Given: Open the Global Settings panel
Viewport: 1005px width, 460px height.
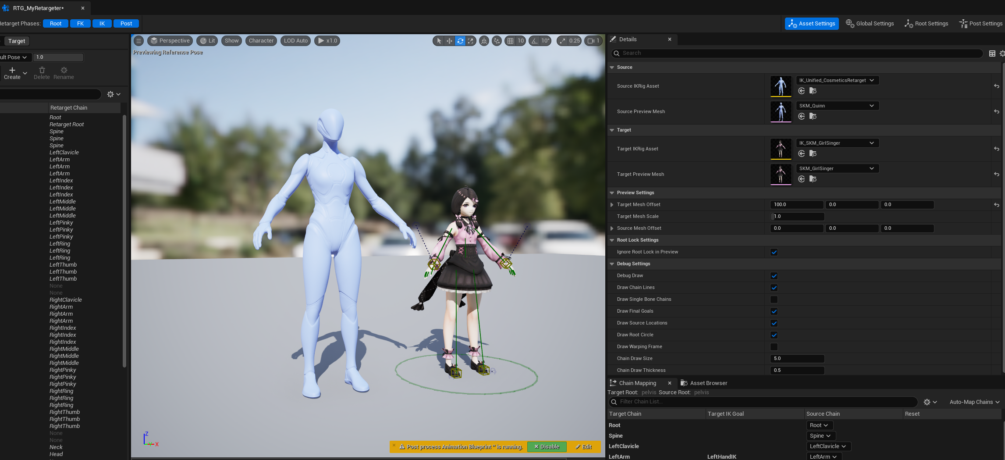Looking at the screenshot, I should tap(870, 24).
